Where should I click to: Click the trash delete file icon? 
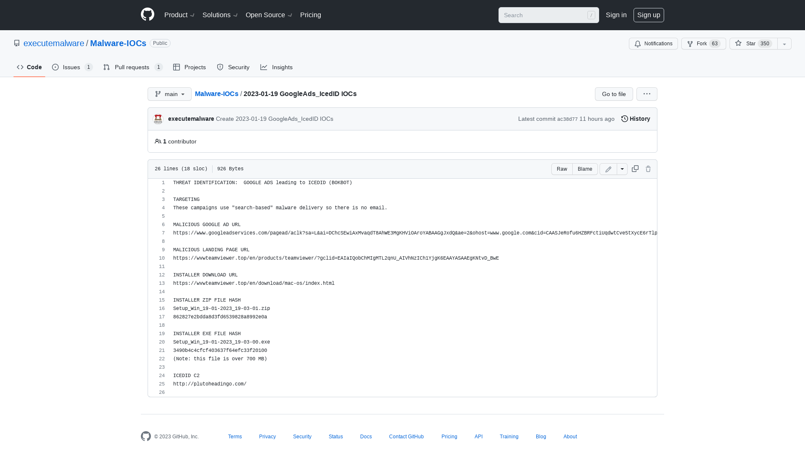(648, 169)
